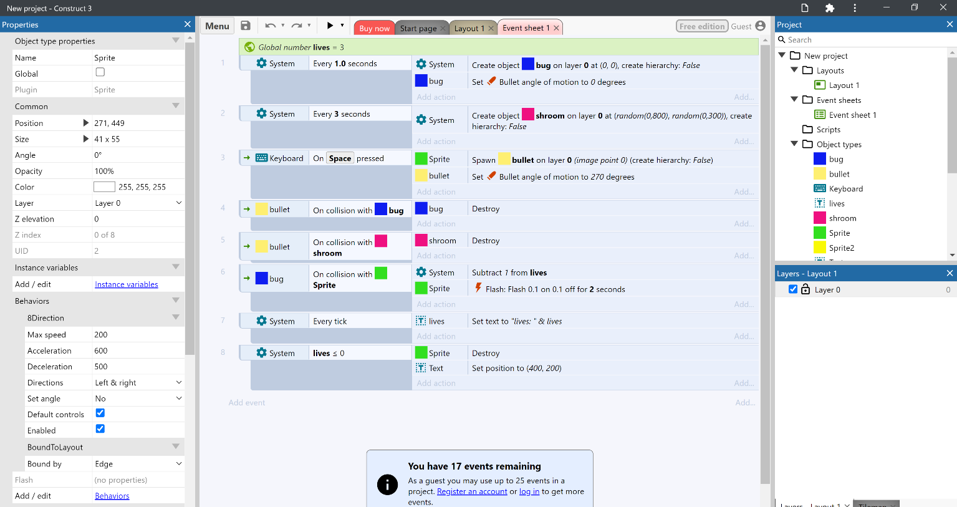This screenshot has height=507, width=957.
Task: Select the Keyboard object in Project tree
Action: click(845, 189)
